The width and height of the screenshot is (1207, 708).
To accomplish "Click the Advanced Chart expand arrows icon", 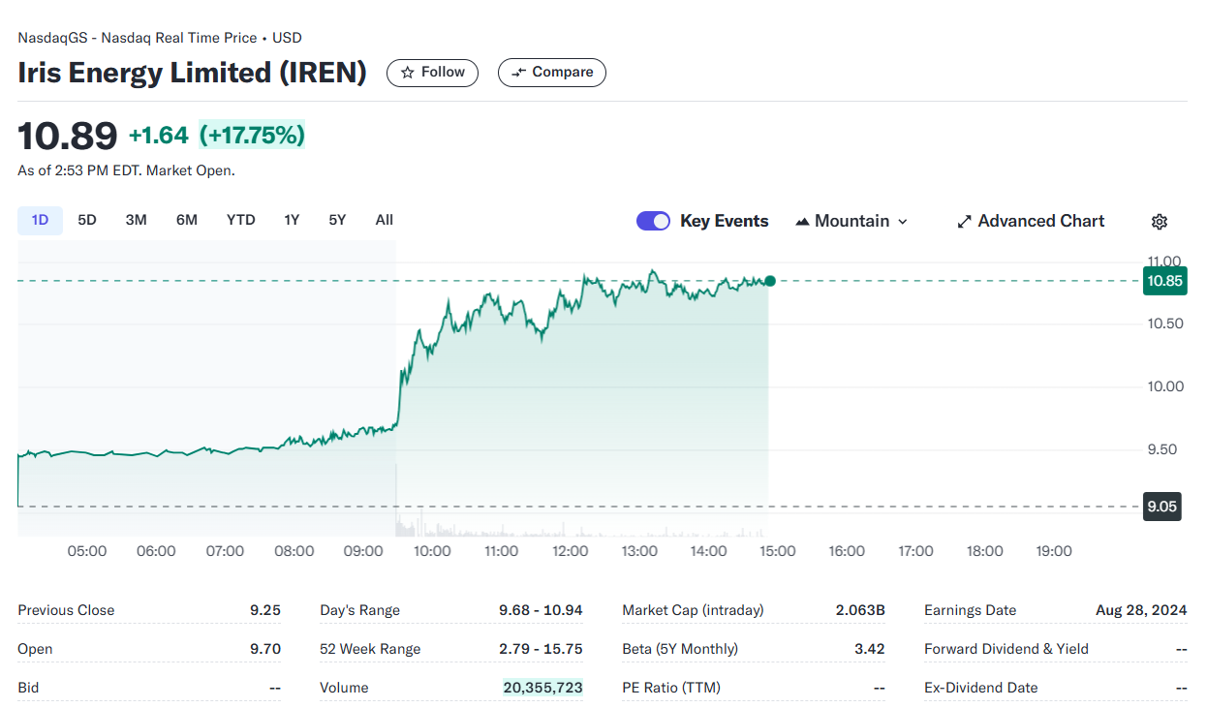I will pos(964,222).
